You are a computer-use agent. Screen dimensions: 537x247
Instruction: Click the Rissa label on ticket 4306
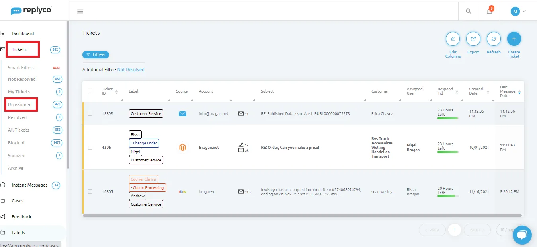[x=135, y=135]
